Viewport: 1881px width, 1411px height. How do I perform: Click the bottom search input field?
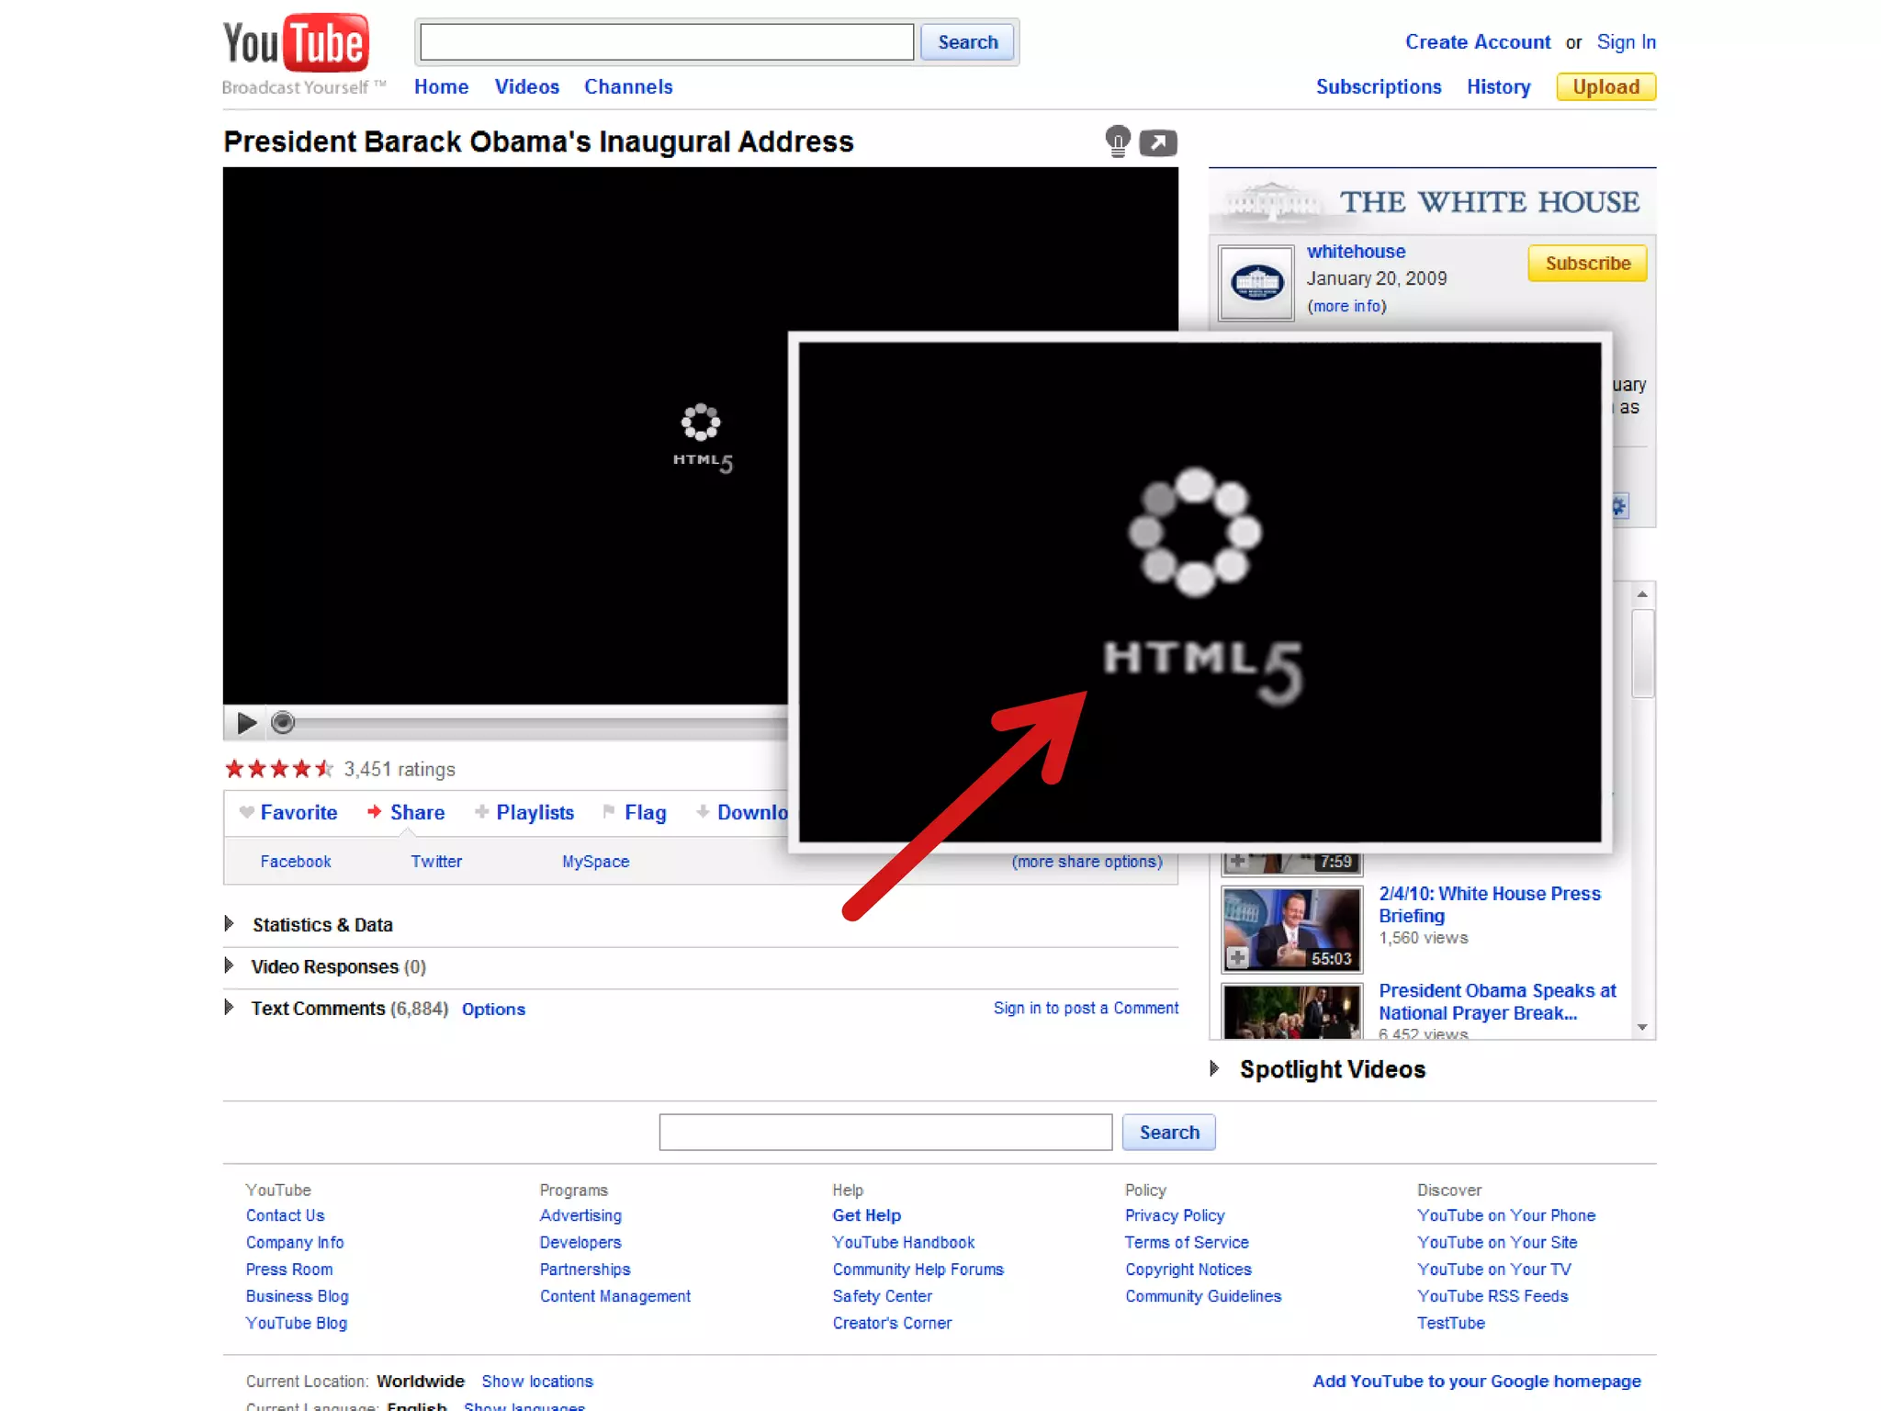(885, 1132)
